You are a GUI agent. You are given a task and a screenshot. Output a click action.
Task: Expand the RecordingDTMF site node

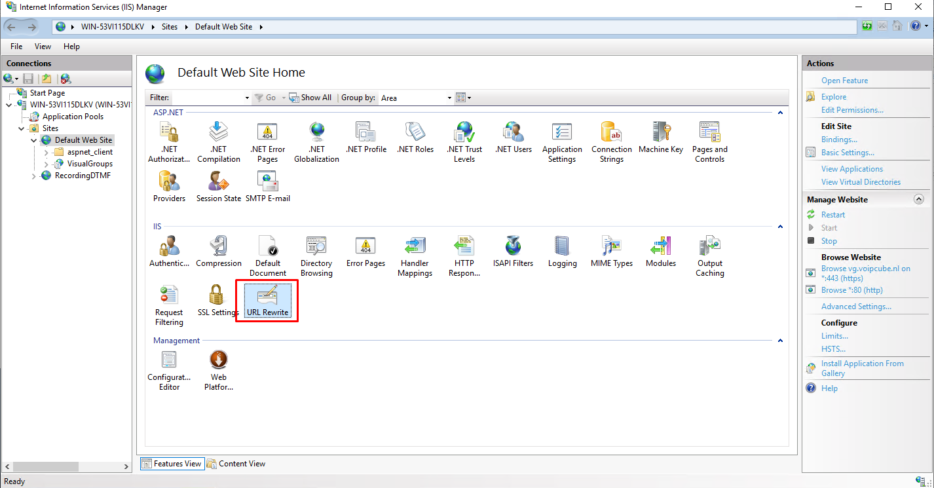34,176
